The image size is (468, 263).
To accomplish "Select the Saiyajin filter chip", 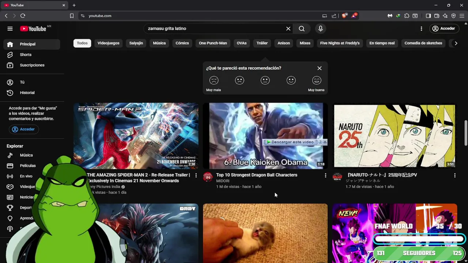I will 136,43.
